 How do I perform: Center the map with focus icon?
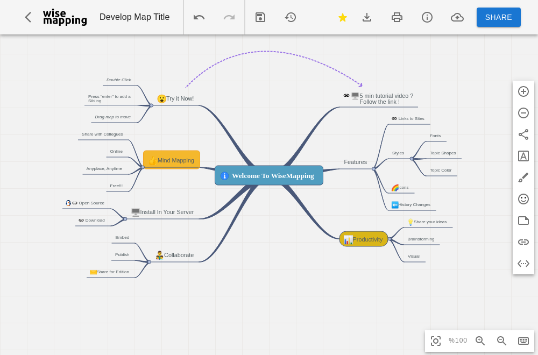coord(436,341)
